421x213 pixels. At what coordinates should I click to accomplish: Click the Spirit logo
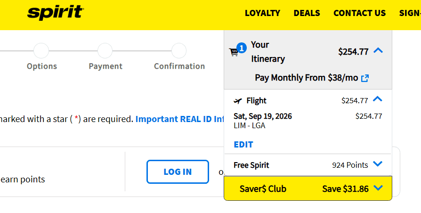[56, 13]
